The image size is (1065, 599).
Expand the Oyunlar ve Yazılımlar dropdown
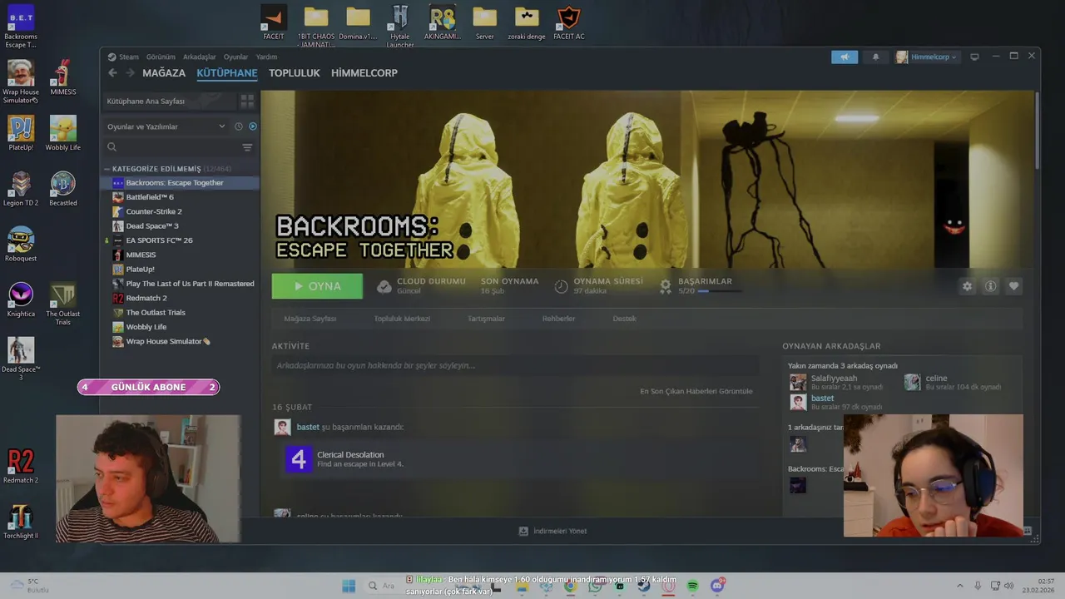[166, 126]
